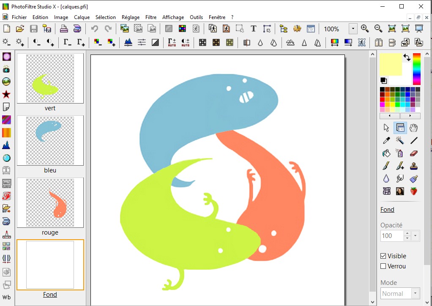Select the Hand move tool
Screen dimensions: 432x306
pyautogui.click(x=413, y=128)
